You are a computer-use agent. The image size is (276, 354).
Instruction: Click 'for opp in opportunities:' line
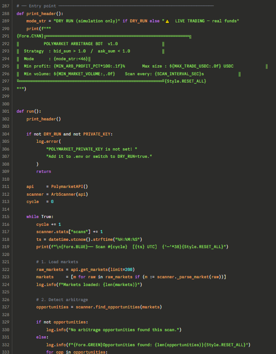pyautogui.click(x=77, y=352)
